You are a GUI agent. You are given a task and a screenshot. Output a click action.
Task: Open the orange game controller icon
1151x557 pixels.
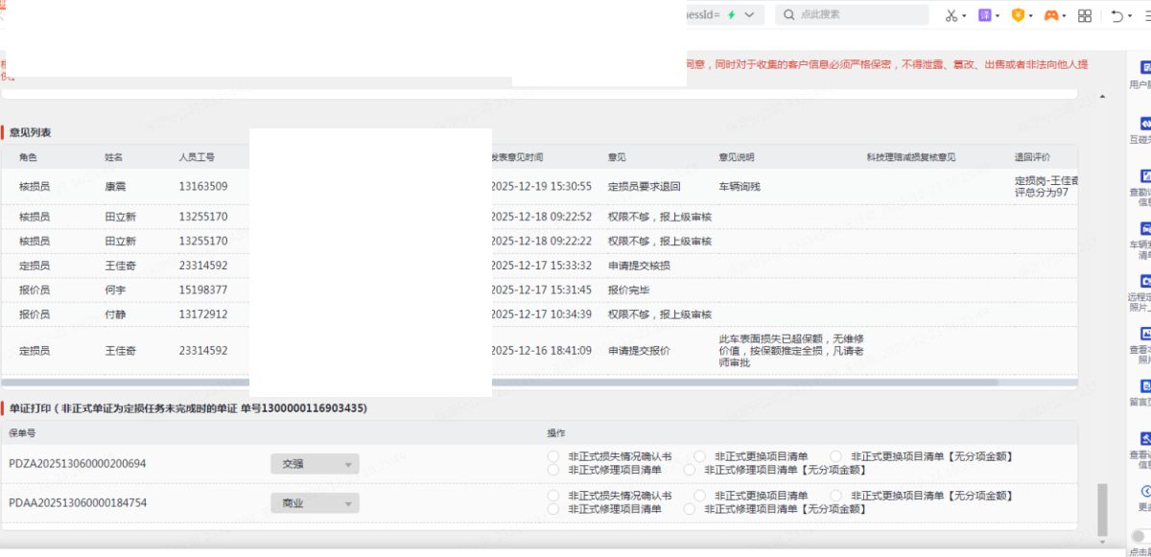pos(1051,15)
